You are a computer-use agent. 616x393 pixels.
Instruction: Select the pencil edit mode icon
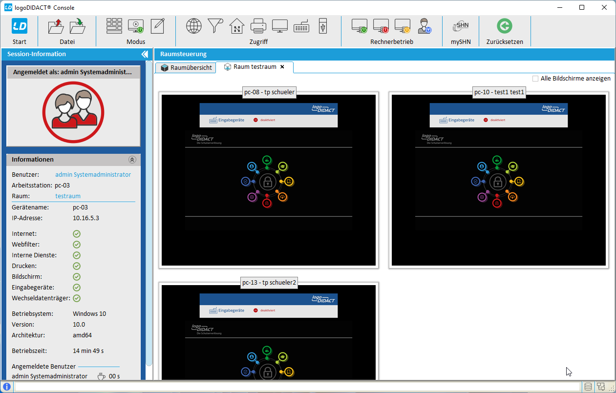pos(157,26)
